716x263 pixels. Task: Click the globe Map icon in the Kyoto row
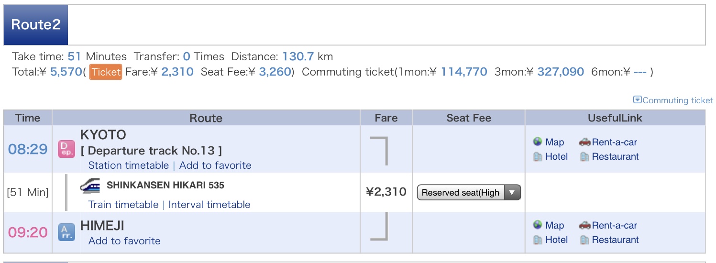coord(538,142)
